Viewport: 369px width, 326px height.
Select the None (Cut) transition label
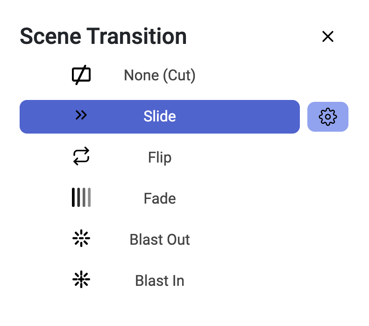[160, 75]
